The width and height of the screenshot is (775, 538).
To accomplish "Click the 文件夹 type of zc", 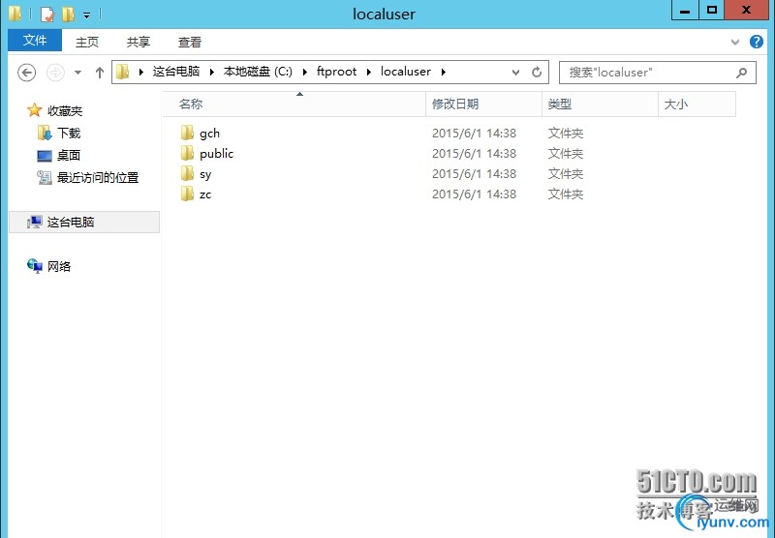I will [x=566, y=194].
